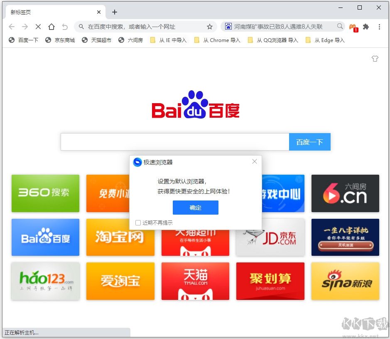This screenshot has height=339, width=390.
Task: Open the three-dot browser menu
Action: [x=379, y=26]
